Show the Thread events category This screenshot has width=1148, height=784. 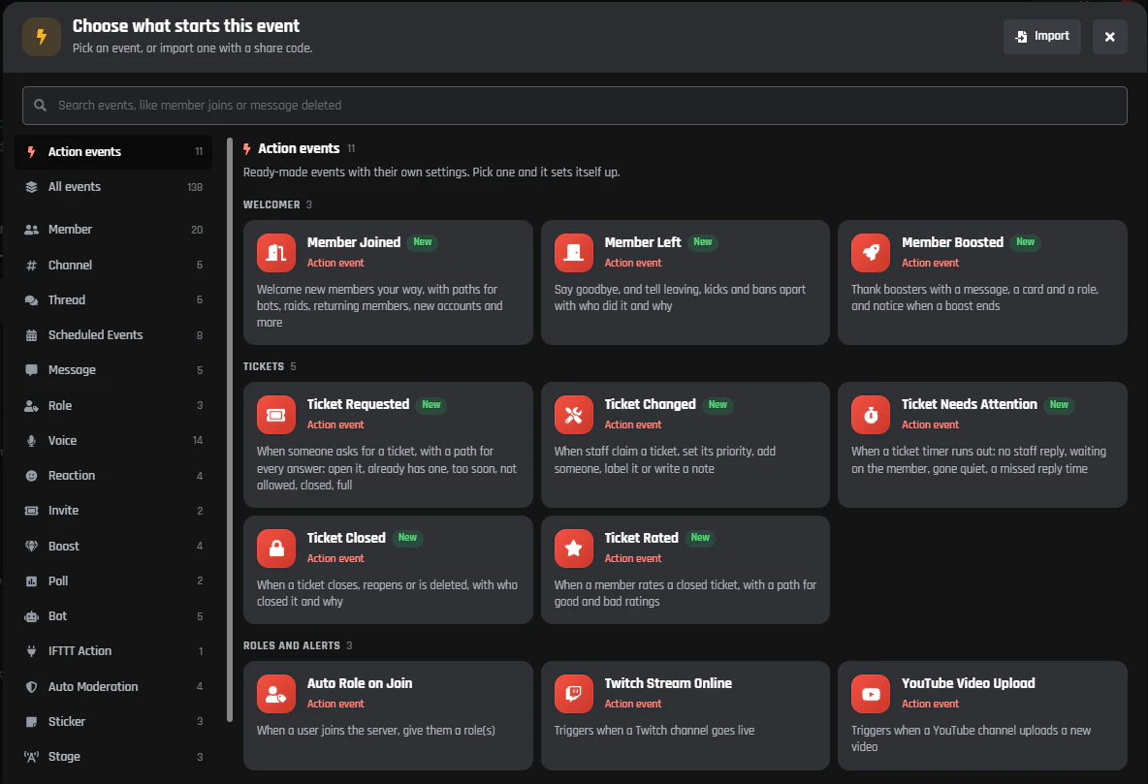click(113, 300)
